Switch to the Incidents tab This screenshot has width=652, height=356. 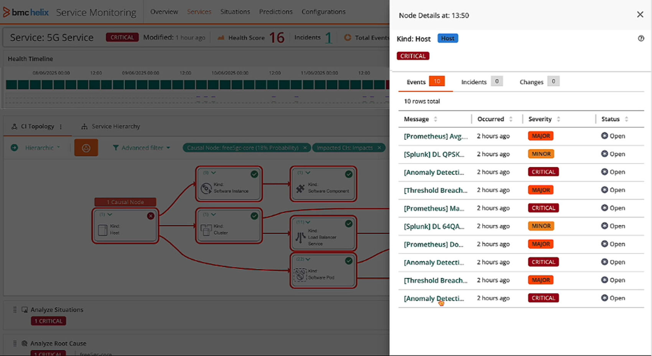tap(474, 82)
